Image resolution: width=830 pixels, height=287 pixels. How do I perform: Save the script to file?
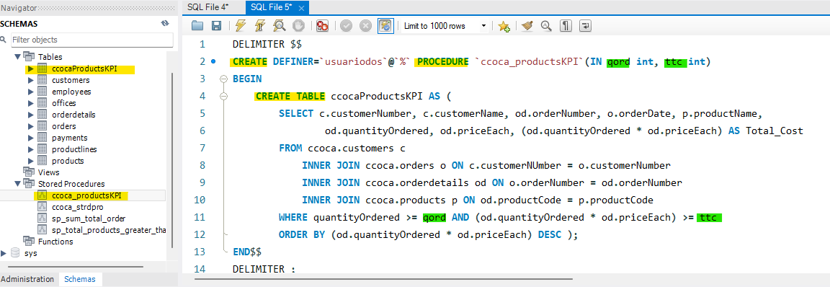tap(216, 25)
